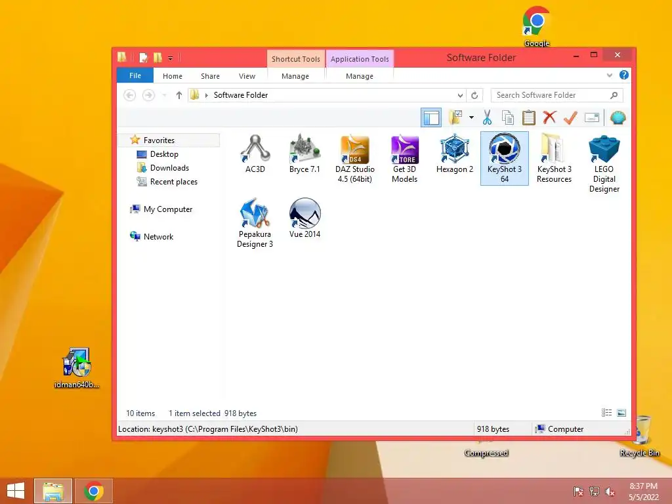Open Desktop in the navigation pane
Viewport: 672px width, 504px height.
164,154
